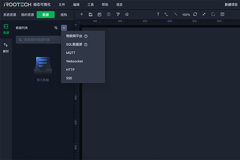This screenshot has height=160, width=240.
Task: Choose MQTT from the data source menu
Action: click(71, 53)
